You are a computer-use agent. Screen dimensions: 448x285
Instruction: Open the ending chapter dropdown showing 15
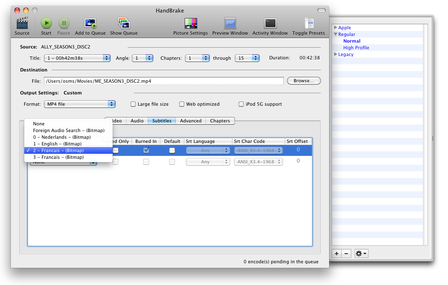247,58
